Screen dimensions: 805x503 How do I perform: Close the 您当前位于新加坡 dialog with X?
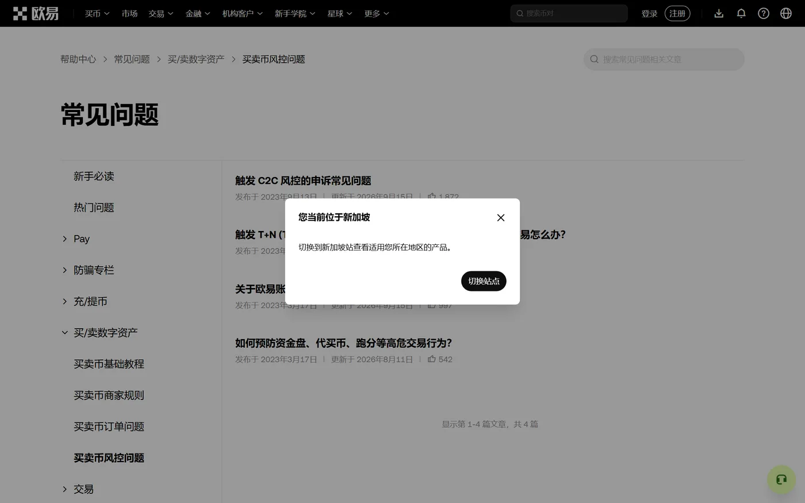tap(501, 217)
